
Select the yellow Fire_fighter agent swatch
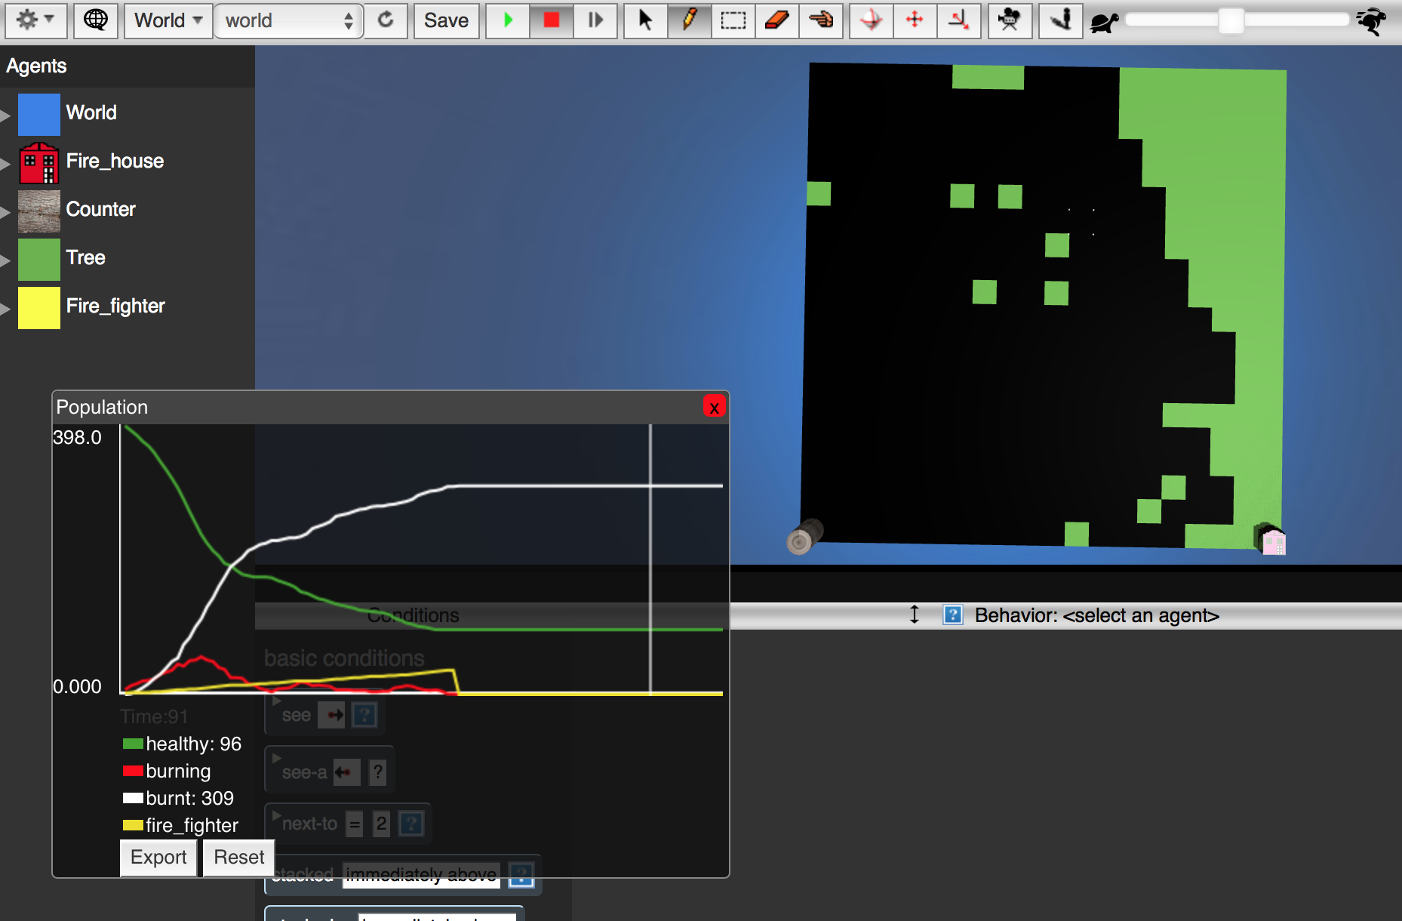39,308
